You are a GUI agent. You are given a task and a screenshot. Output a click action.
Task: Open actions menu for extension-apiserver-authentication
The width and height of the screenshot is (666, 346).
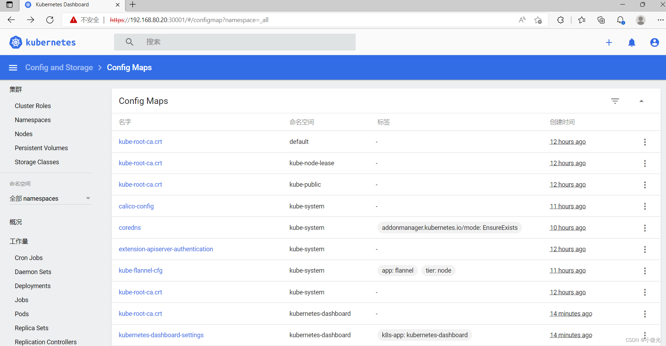pos(645,249)
